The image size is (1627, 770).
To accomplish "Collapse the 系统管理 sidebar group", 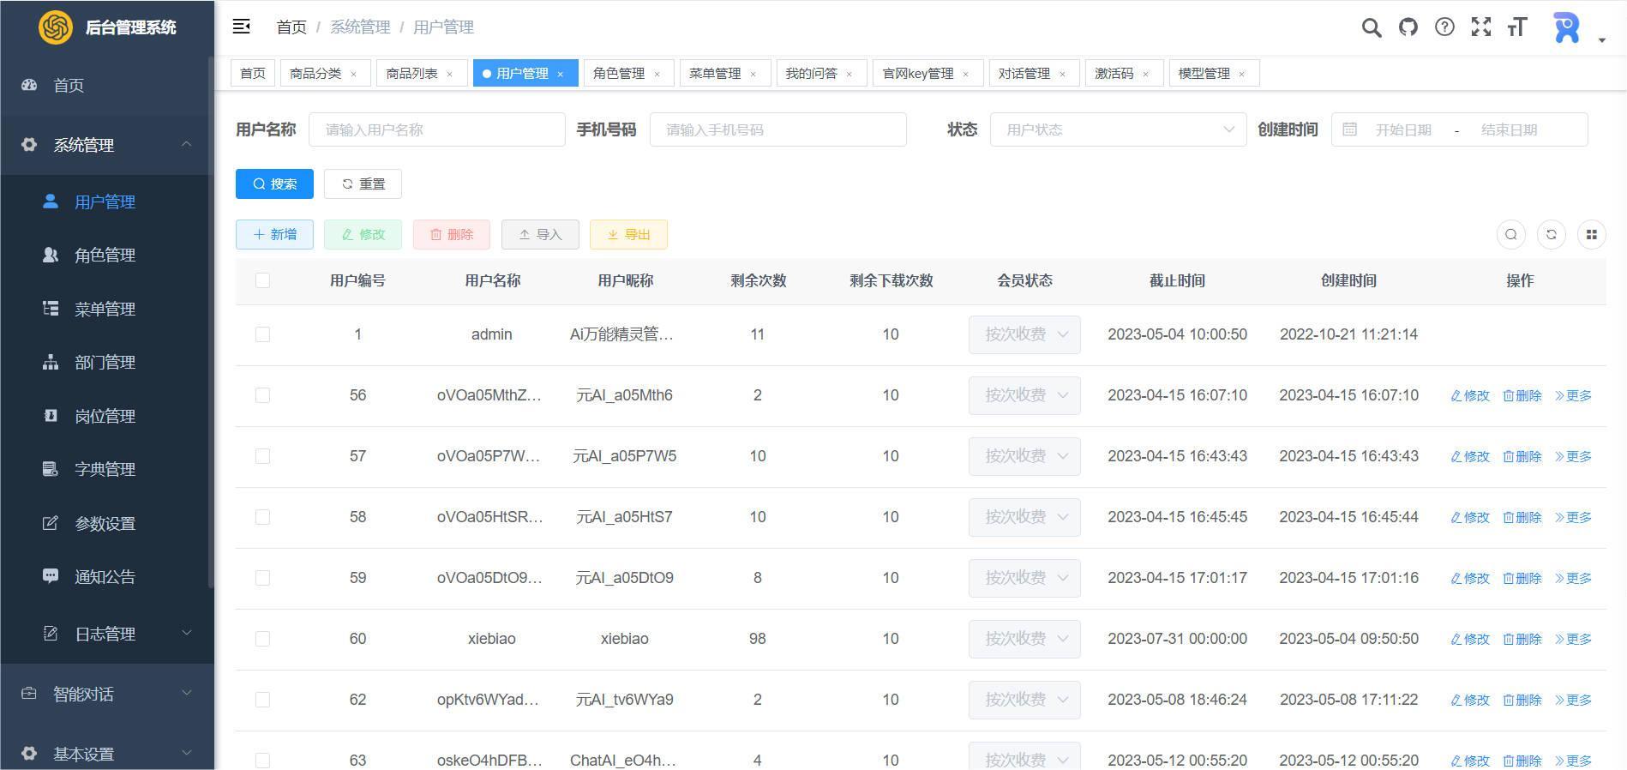I will point(107,145).
